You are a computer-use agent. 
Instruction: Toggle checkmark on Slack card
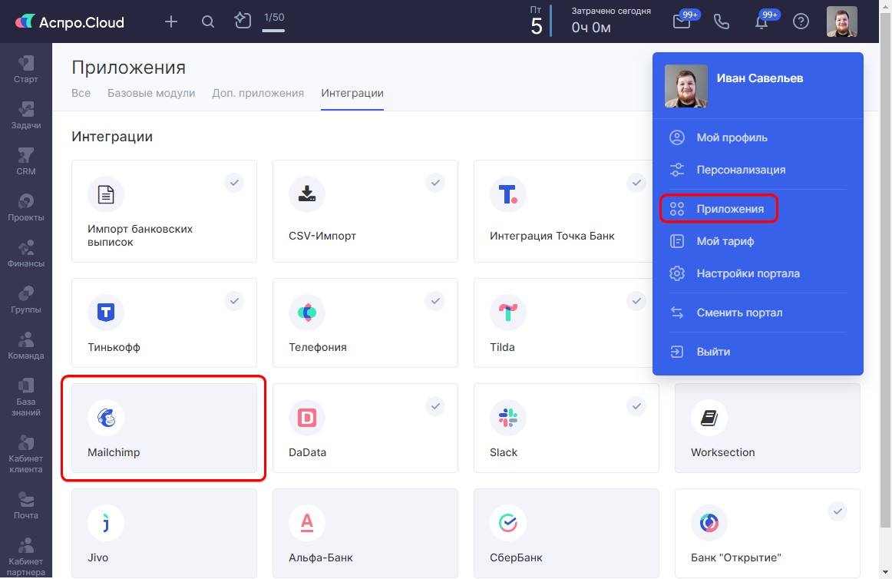(x=636, y=405)
